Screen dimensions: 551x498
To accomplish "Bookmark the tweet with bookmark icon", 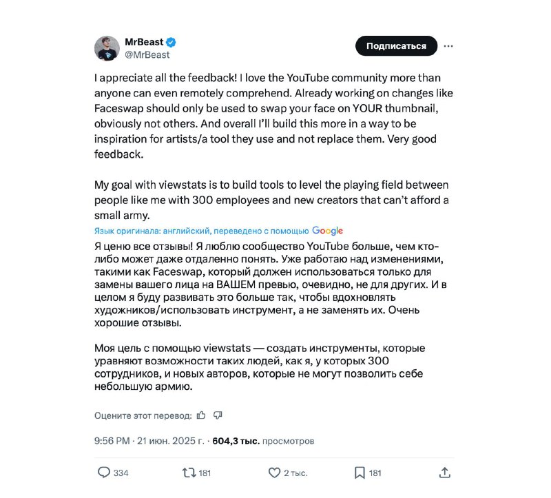I will pos(360,473).
